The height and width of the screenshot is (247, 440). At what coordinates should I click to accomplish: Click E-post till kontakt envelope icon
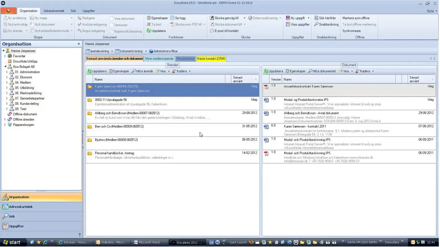coord(212,31)
